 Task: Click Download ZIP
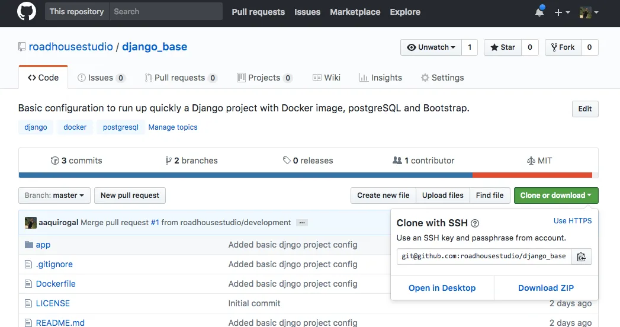pyautogui.click(x=545, y=288)
